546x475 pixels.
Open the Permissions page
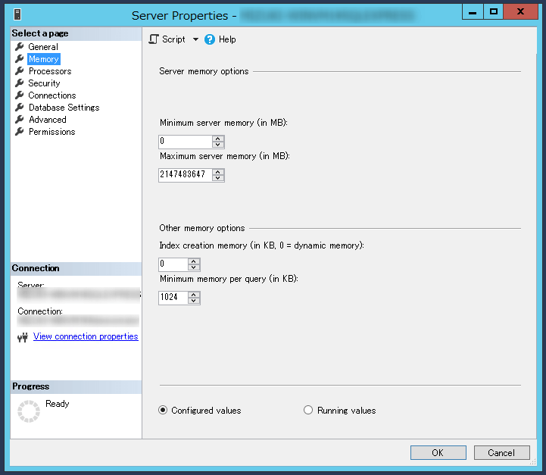click(x=52, y=132)
